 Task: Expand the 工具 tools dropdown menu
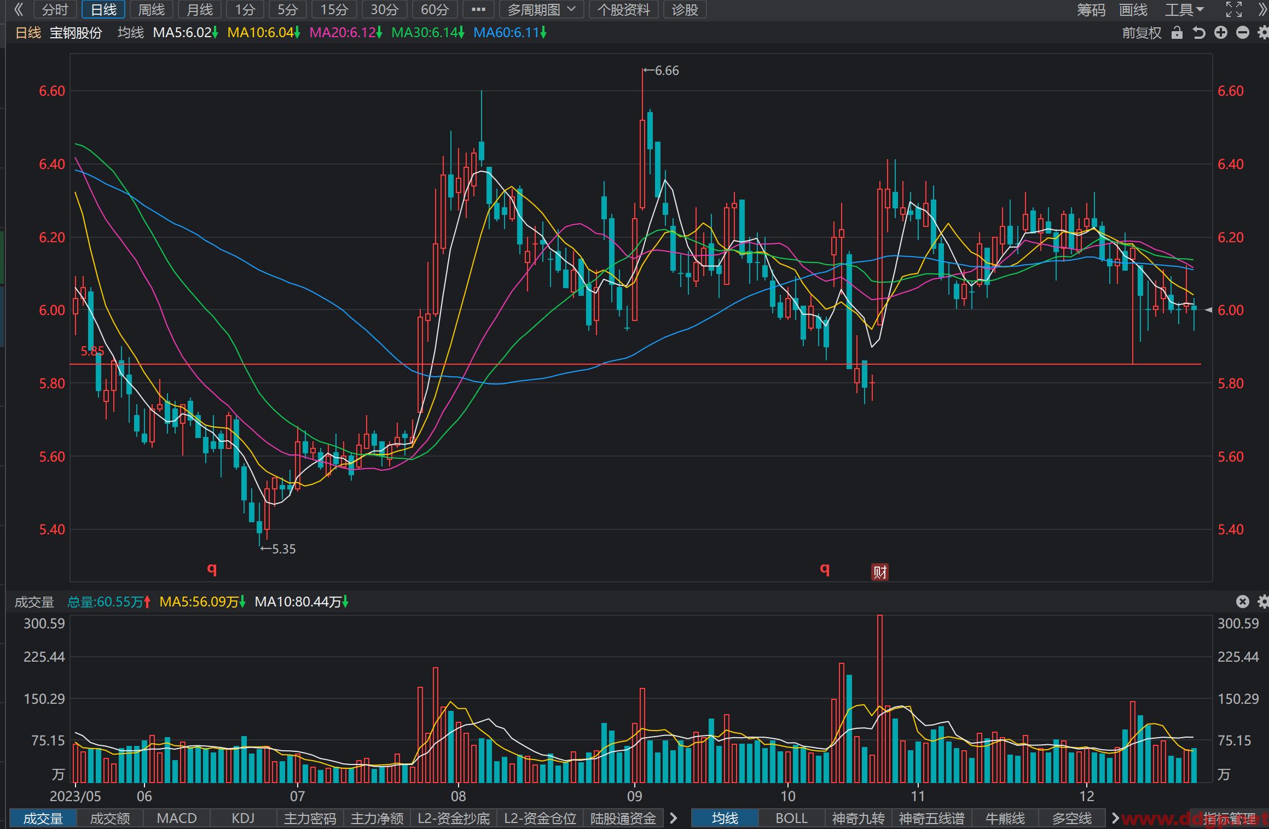(1184, 9)
